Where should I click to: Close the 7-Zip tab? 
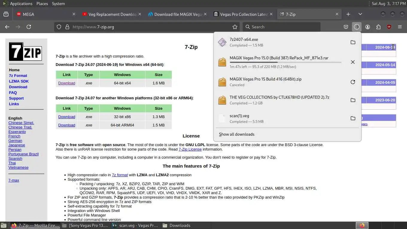point(337,14)
